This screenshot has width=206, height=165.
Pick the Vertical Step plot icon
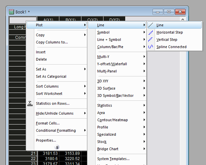click(x=150, y=39)
